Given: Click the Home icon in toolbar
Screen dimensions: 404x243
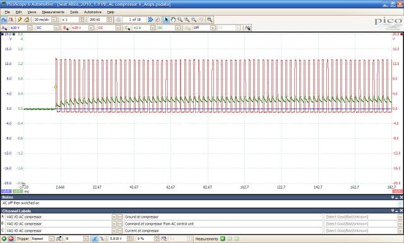Looking at the screenshot, I should tap(27, 20).
